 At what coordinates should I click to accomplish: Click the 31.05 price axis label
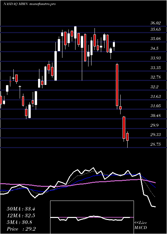156,106
